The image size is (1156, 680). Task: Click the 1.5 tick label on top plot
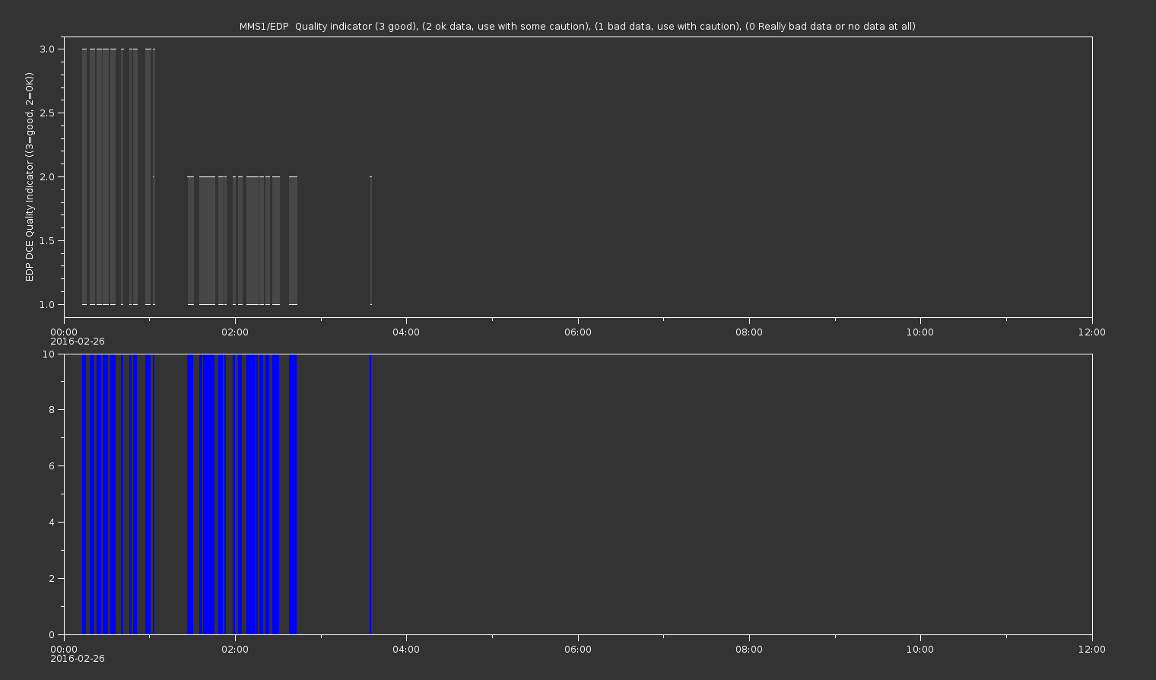pyautogui.click(x=46, y=241)
